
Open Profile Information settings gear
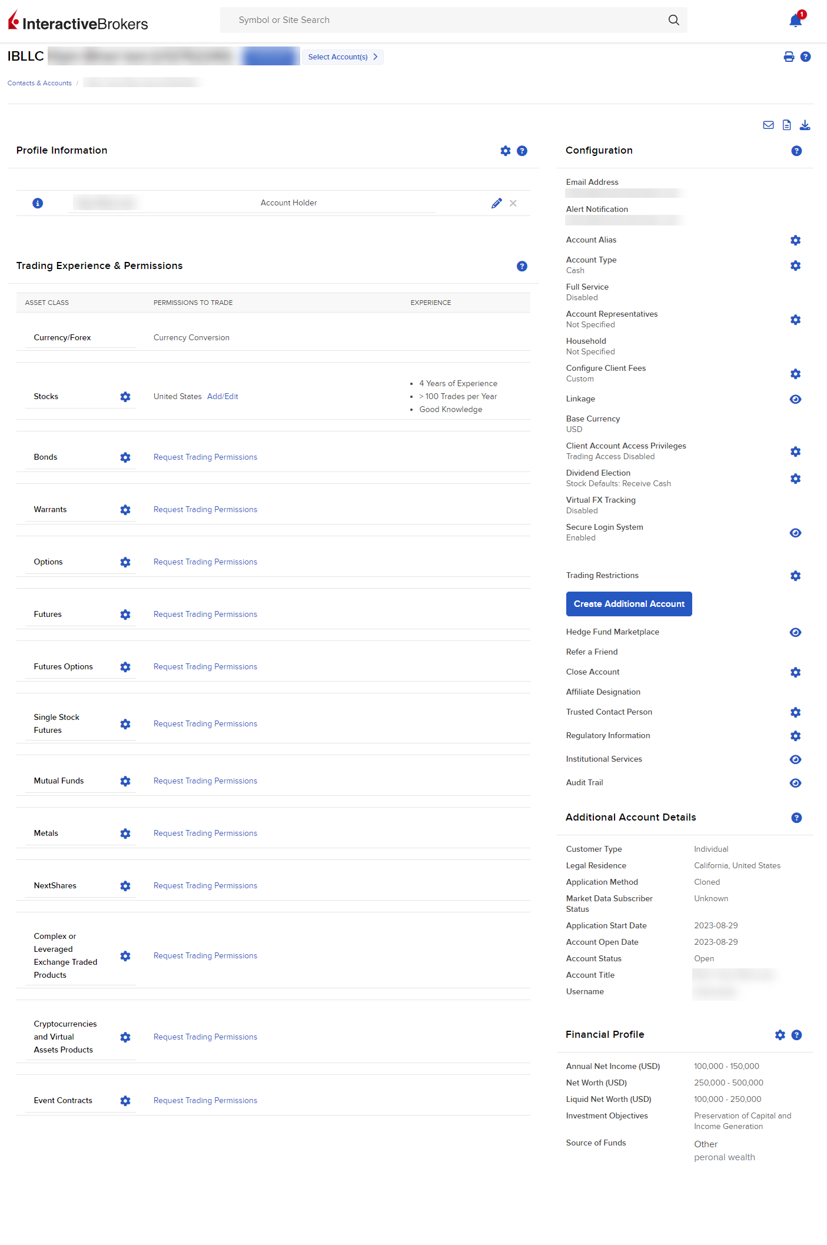506,151
